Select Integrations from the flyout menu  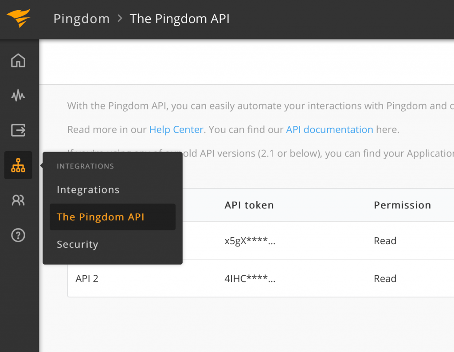(x=88, y=190)
